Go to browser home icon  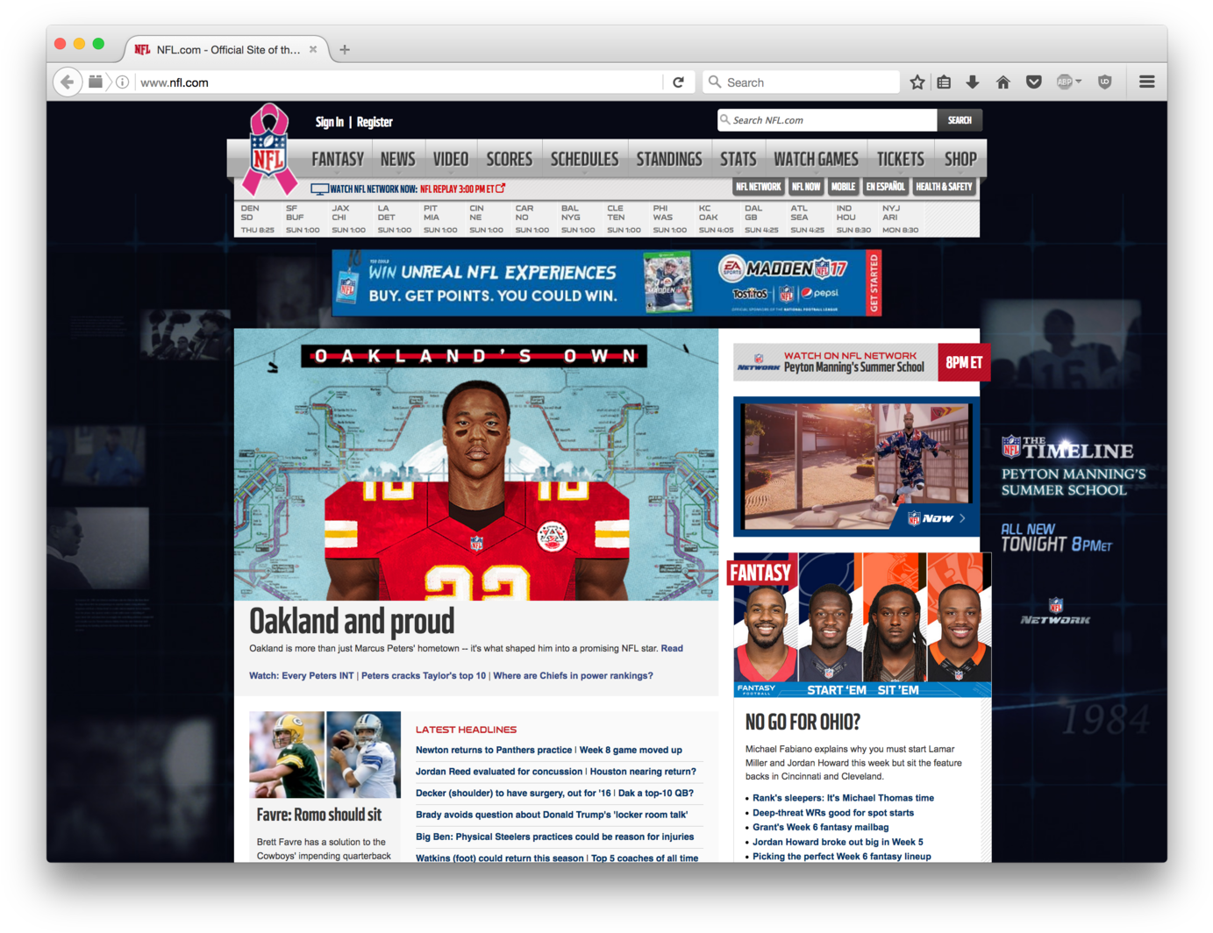(1003, 82)
